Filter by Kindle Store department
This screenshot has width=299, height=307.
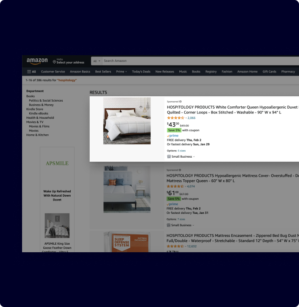34,109
